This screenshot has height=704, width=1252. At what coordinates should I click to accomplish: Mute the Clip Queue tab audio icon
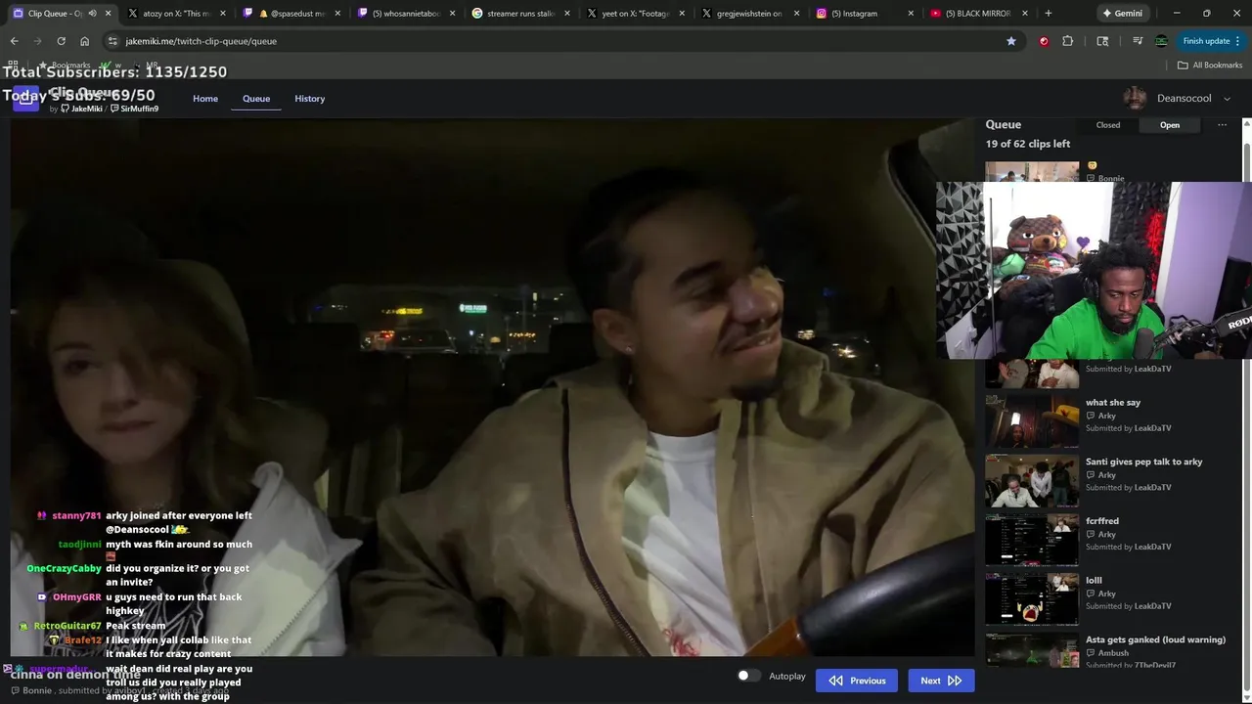click(93, 14)
